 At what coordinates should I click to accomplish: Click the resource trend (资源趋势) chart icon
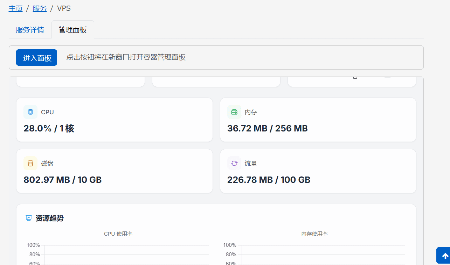[29, 219]
